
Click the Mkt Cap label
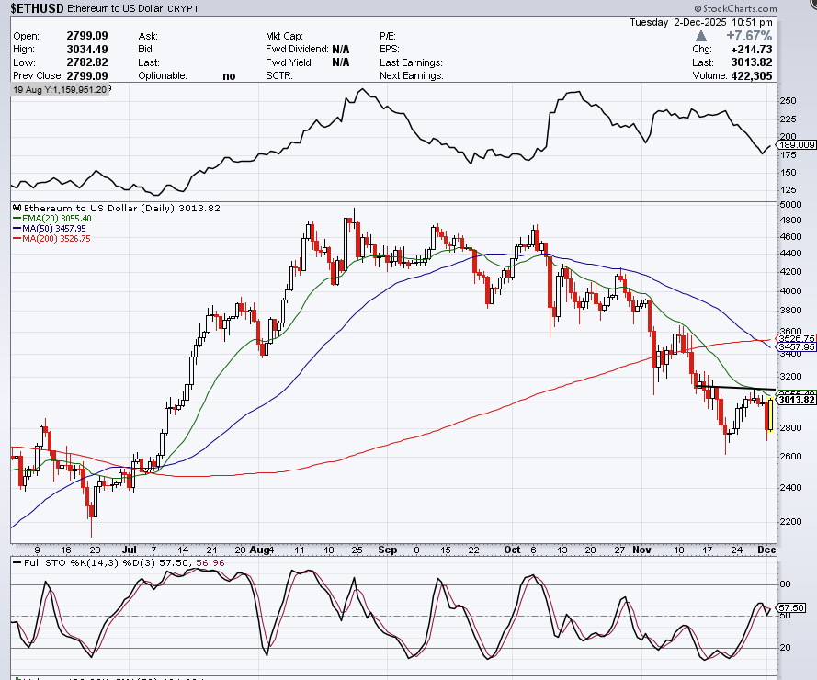284,36
